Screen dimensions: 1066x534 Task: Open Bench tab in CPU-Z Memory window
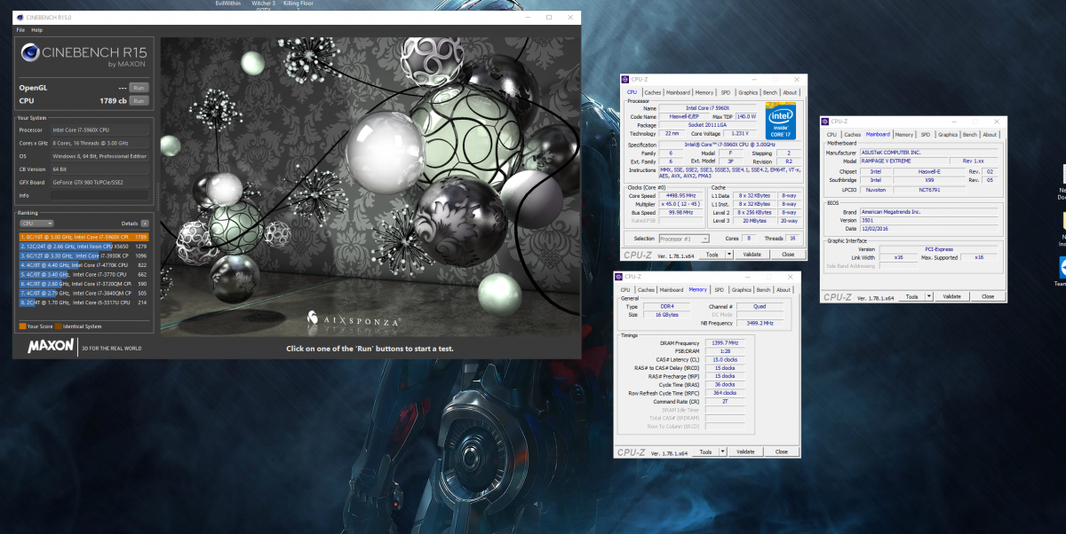(x=764, y=289)
